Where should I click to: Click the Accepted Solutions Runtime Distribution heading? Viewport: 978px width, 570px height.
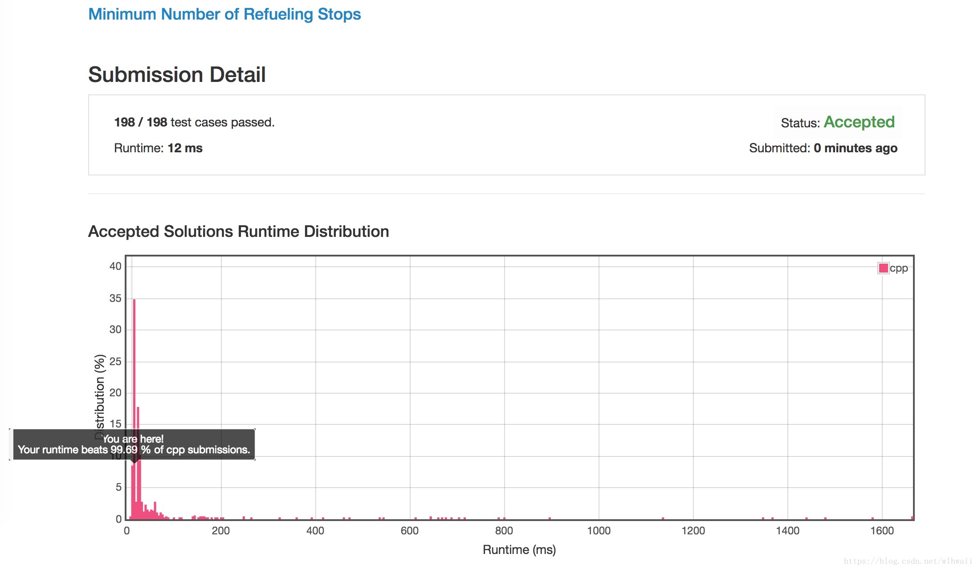pyautogui.click(x=238, y=232)
